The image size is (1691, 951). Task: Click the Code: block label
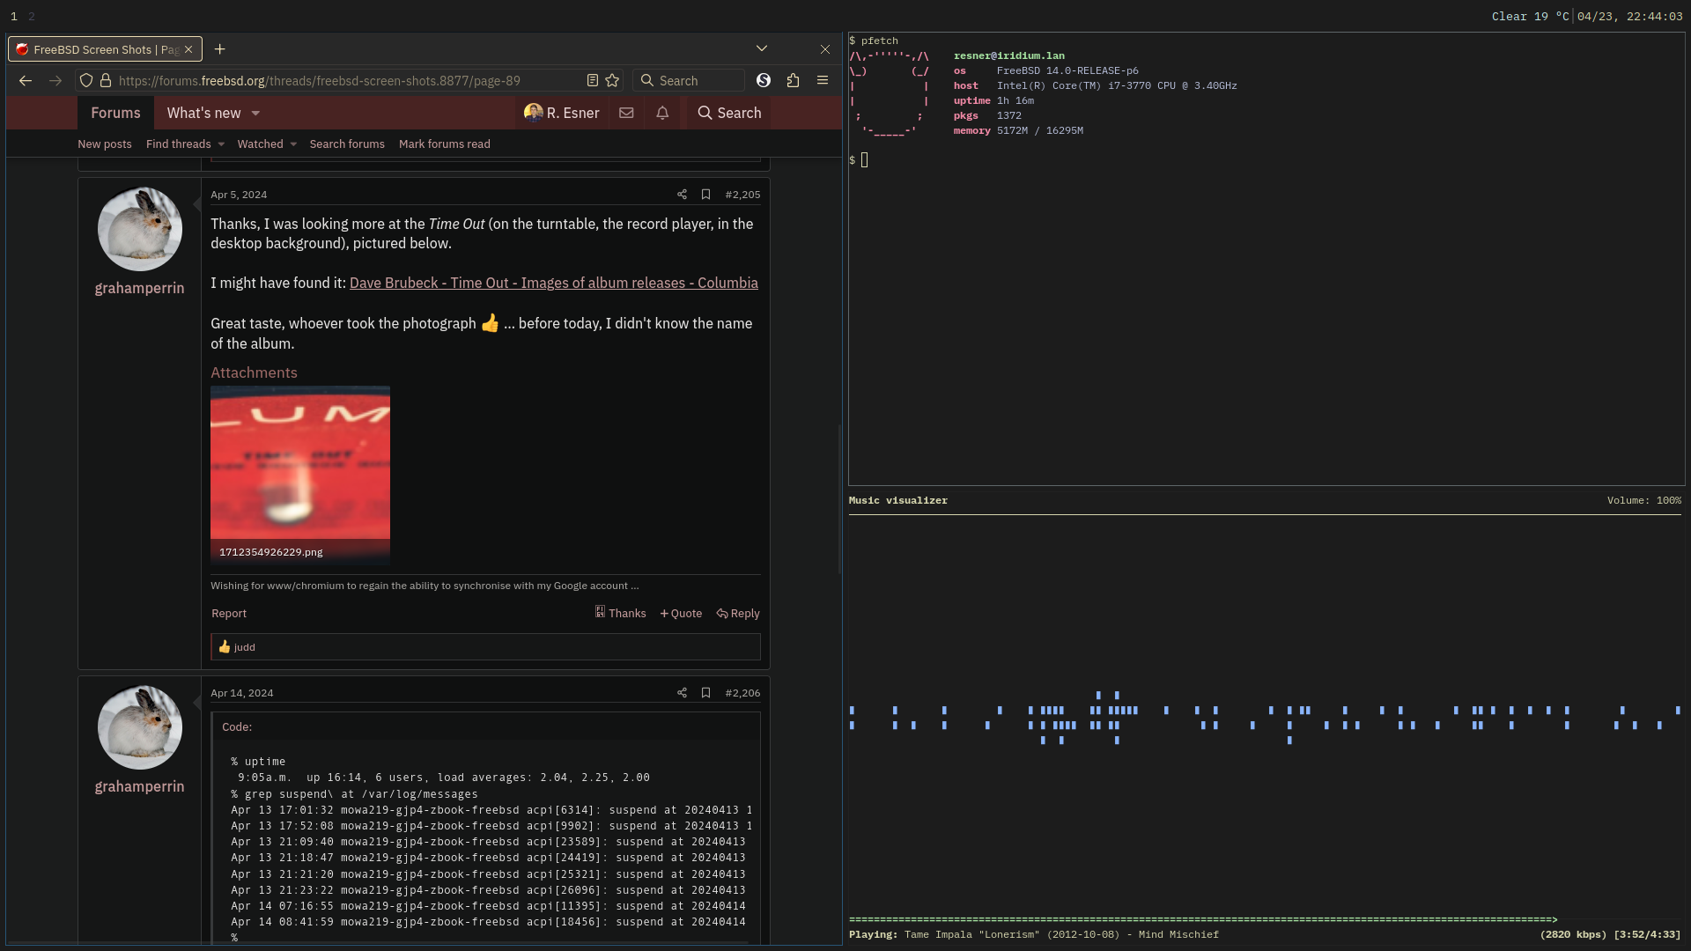tap(237, 727)
